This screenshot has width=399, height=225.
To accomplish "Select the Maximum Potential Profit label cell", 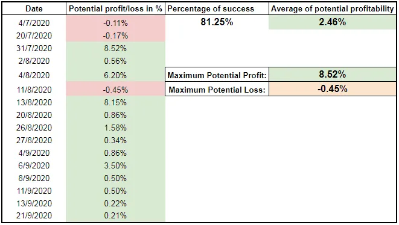I will pos(217,75).
